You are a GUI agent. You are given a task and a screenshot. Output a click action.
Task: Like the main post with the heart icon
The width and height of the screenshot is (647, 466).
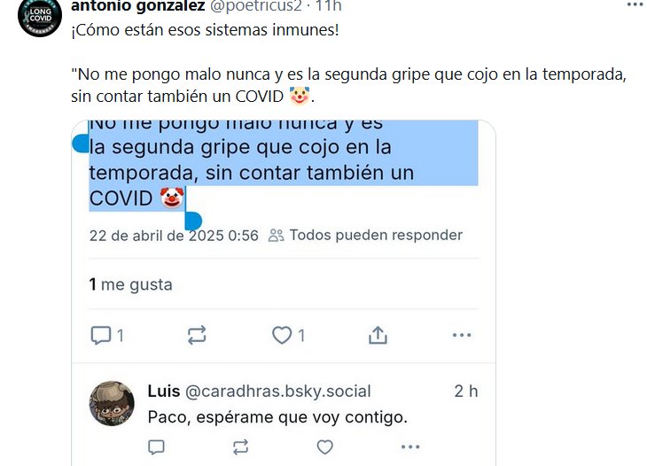pyautogui.click(x=282, y=335)
